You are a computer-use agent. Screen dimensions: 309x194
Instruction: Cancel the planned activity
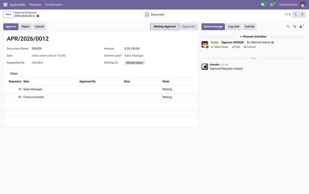[x=250, y=47]
